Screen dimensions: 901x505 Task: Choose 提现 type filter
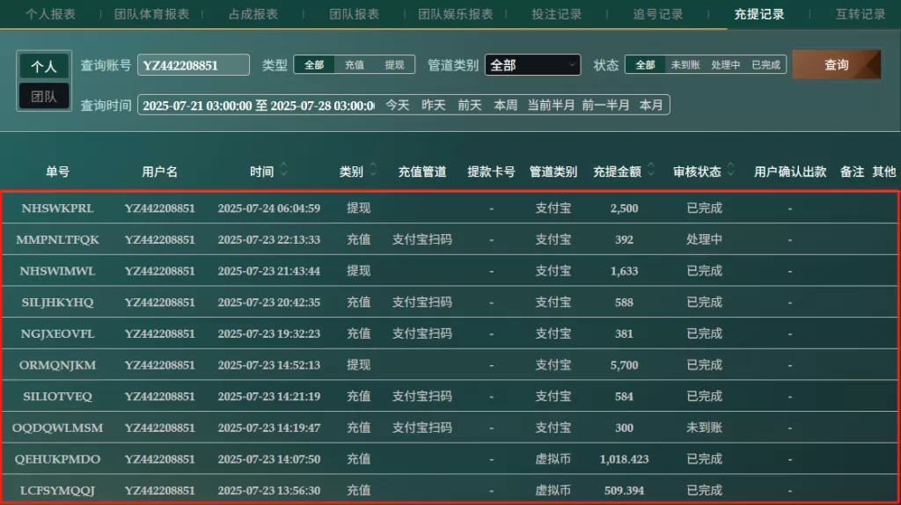[x=394, y=65]
